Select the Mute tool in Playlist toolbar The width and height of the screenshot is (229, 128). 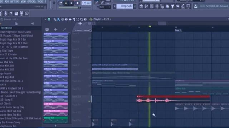click(66, 20)
